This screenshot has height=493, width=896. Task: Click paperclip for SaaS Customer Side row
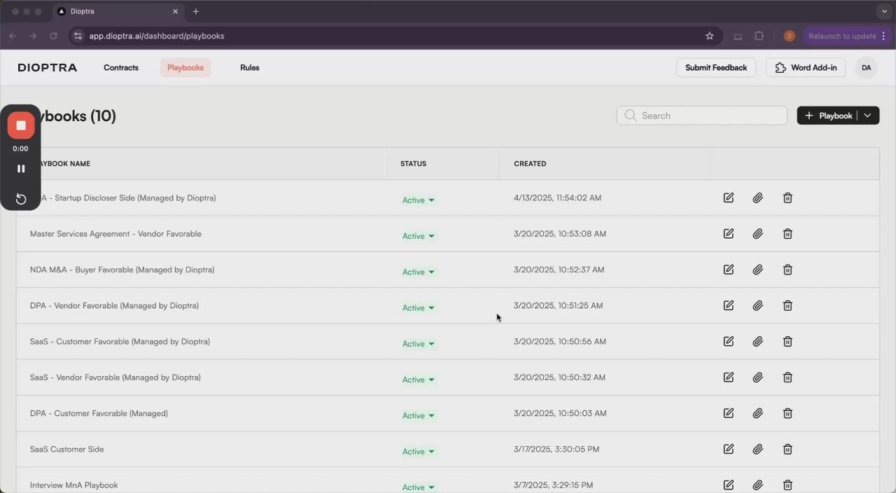[757, 449]
